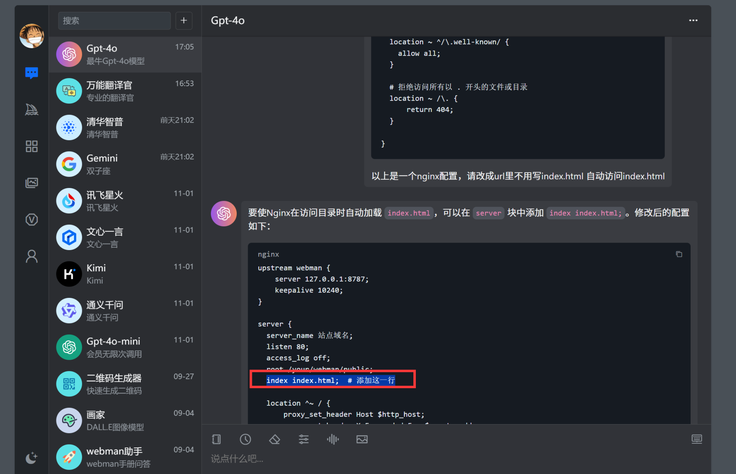Open the chat messages sidebar icon
This screenshot has height=474, width=736.
pyautogui.click(x=32, y=73)
